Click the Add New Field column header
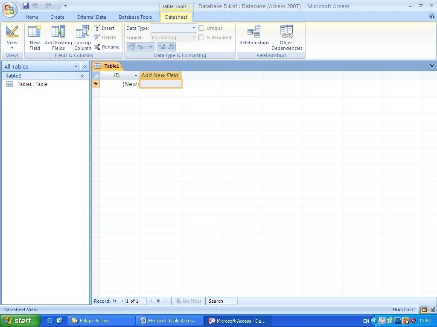This screenshot has height=327, width=437. click(x=160, y=75)
